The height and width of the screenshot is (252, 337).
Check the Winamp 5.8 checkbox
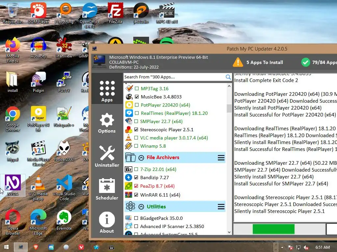coord(136,146)
